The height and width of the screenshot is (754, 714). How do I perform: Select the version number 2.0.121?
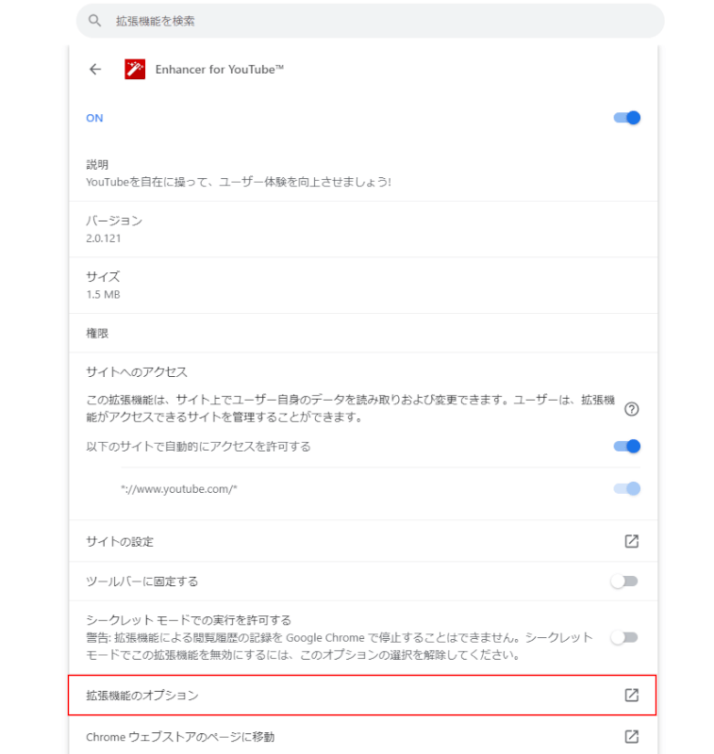(104, 238)
